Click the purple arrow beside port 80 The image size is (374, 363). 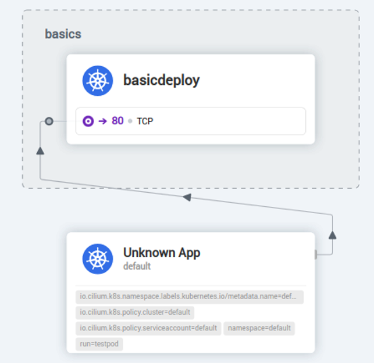pos(102,121)
